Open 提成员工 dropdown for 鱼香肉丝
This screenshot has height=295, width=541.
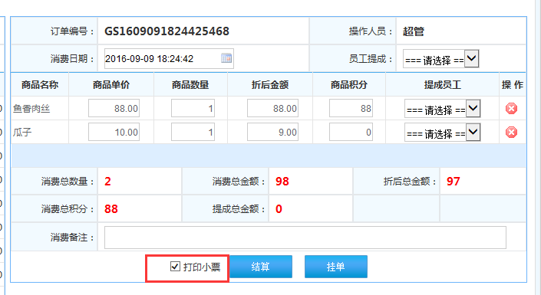coord(442,109)
